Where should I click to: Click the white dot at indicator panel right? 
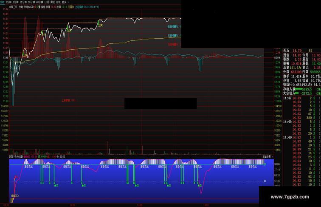pyautogui.click(x=265, y=181)
